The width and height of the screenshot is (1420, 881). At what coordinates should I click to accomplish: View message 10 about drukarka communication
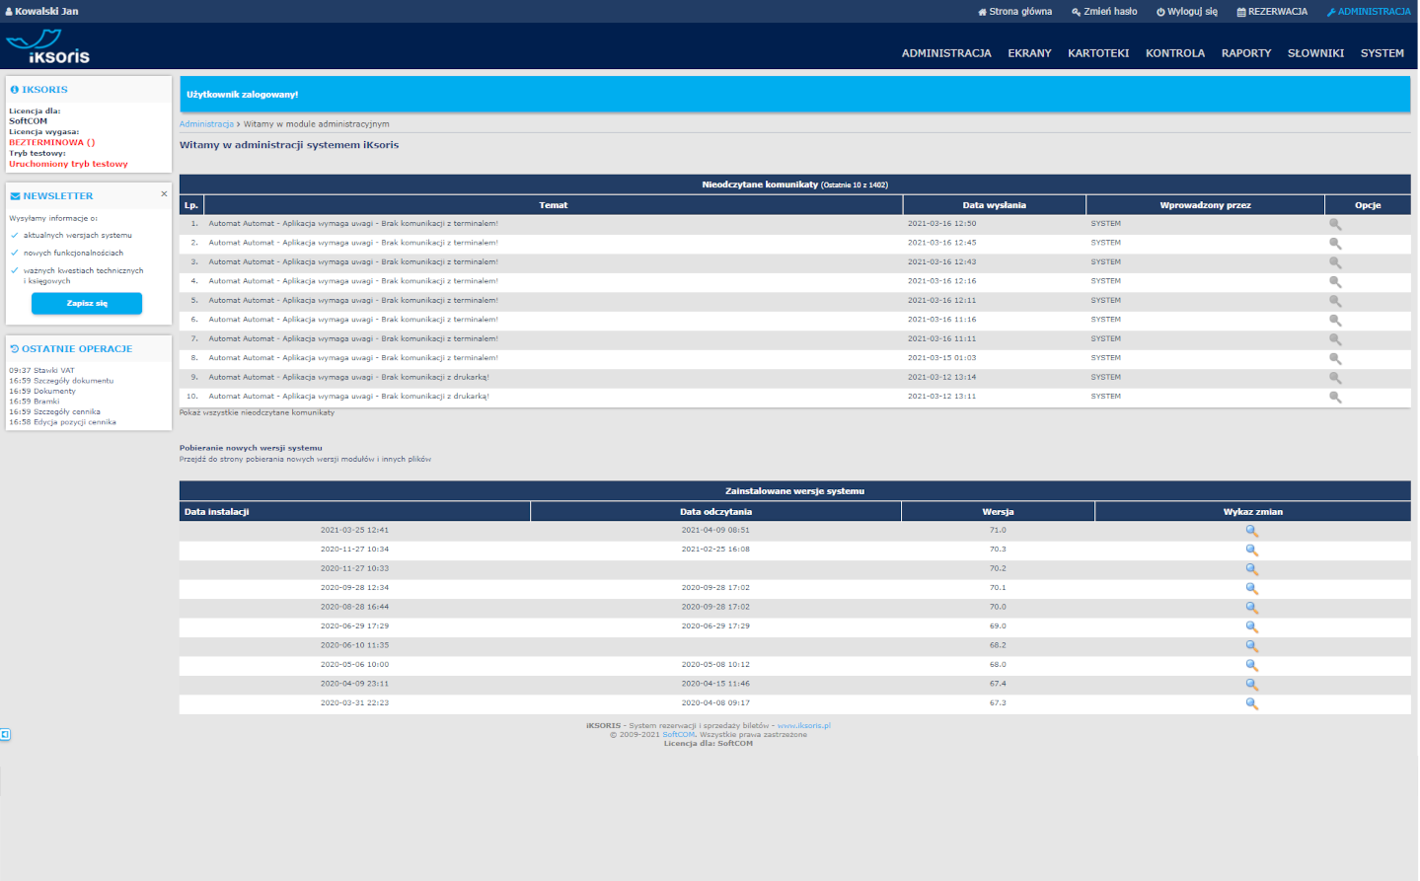pyautogui.click(x=1335, y=397)
